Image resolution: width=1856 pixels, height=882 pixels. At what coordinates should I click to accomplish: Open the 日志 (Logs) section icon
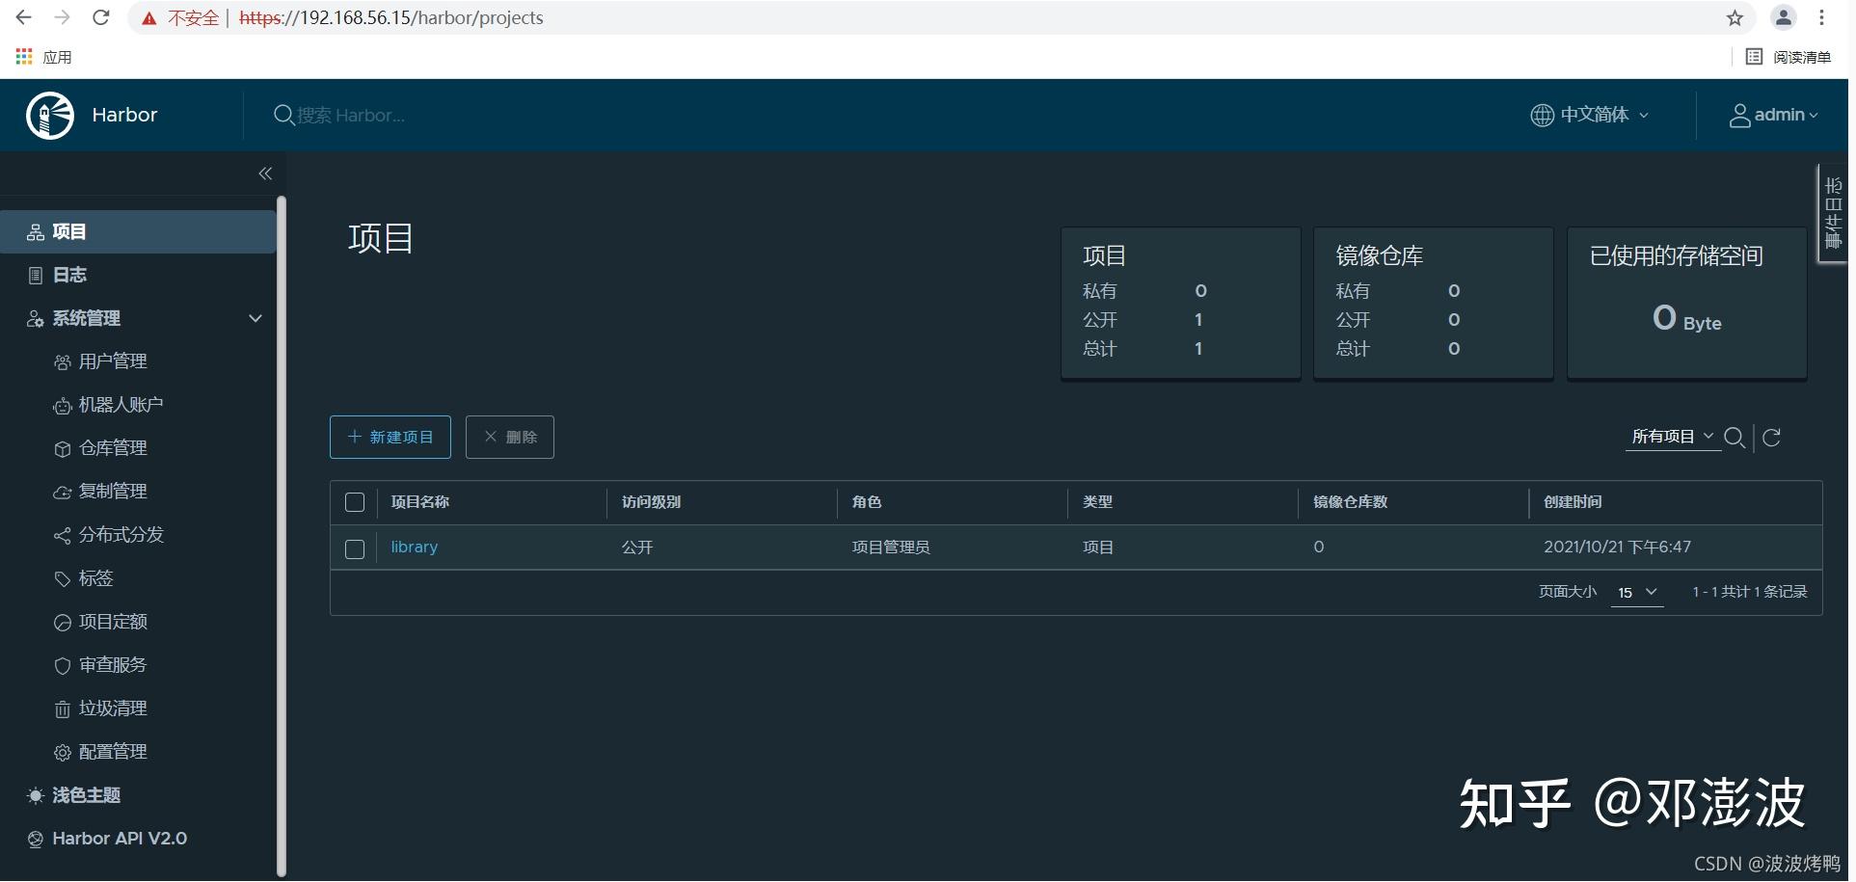point(35,275)
